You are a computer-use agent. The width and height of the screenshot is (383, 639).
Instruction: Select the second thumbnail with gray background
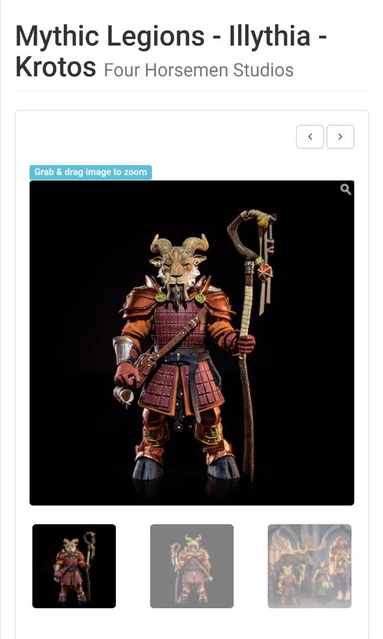point(191,566)
